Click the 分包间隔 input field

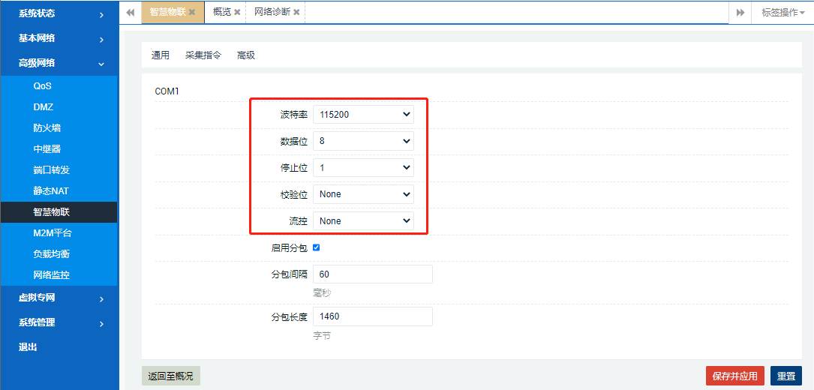tap(372, 274)
